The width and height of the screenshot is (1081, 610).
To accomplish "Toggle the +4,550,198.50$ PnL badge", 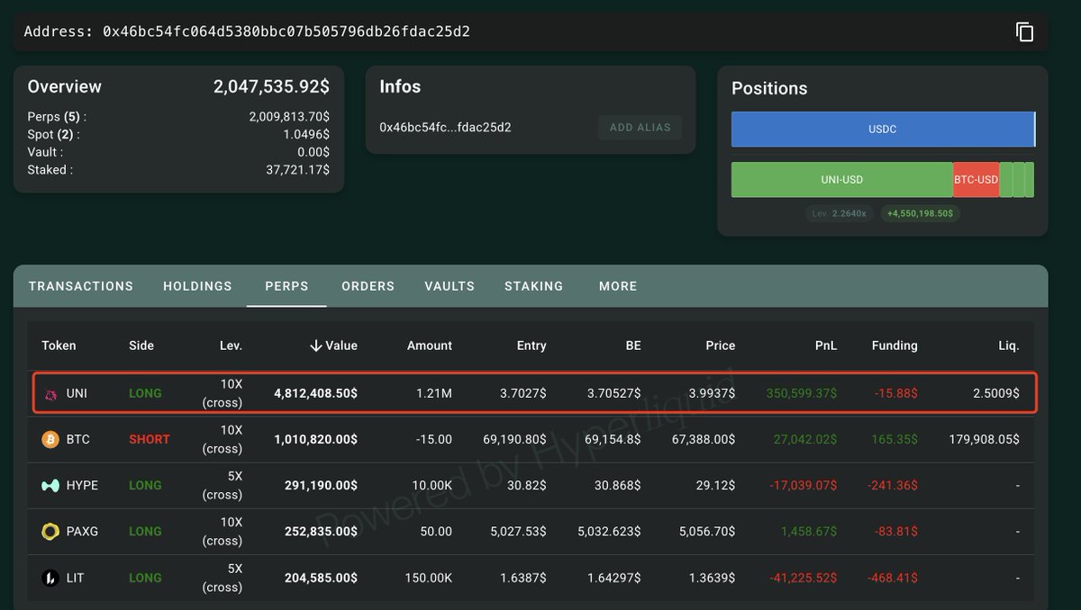I will 920,213.
